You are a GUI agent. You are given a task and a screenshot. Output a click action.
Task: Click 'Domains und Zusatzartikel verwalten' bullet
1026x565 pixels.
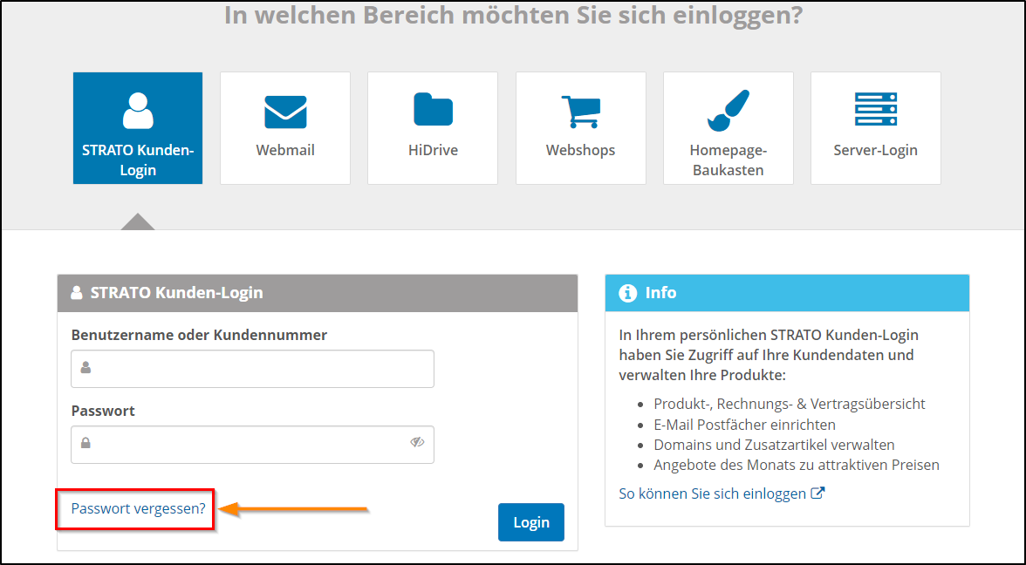point(774,445)
